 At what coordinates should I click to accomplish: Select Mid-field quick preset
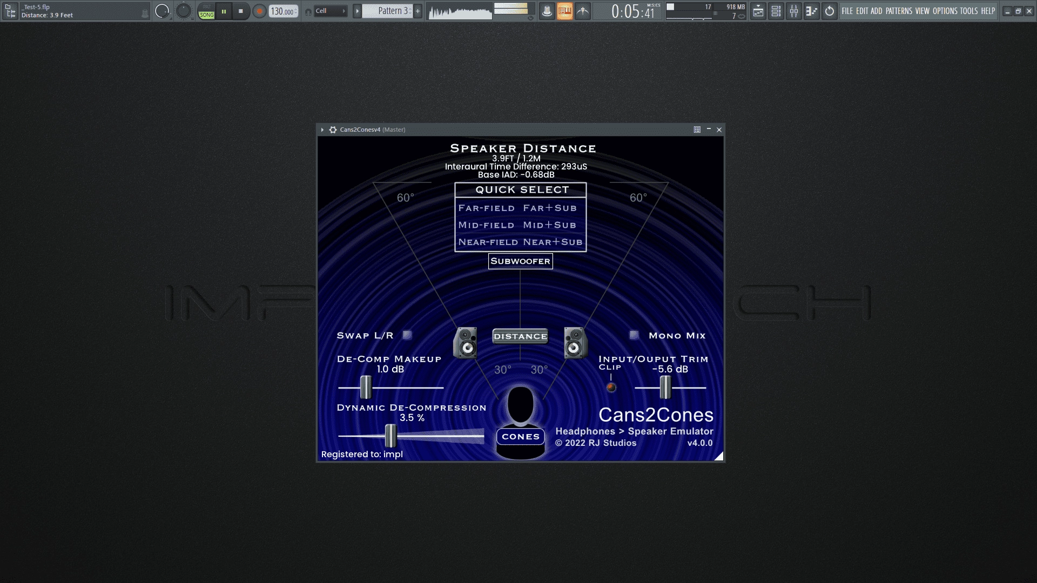click(x=486, y=225)
